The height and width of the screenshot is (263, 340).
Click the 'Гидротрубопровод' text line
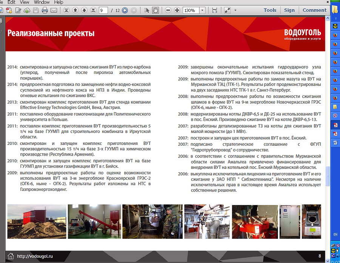[230, 150]
